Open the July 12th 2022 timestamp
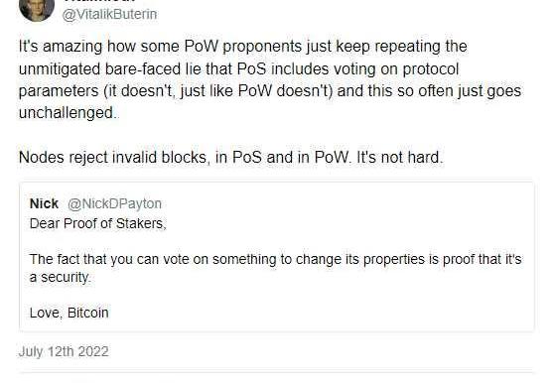 [x=64, y=351]
